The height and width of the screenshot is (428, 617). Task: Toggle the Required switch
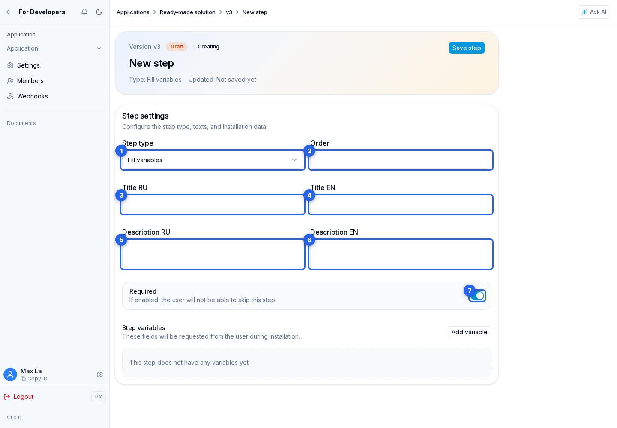(x=477, y=296)
